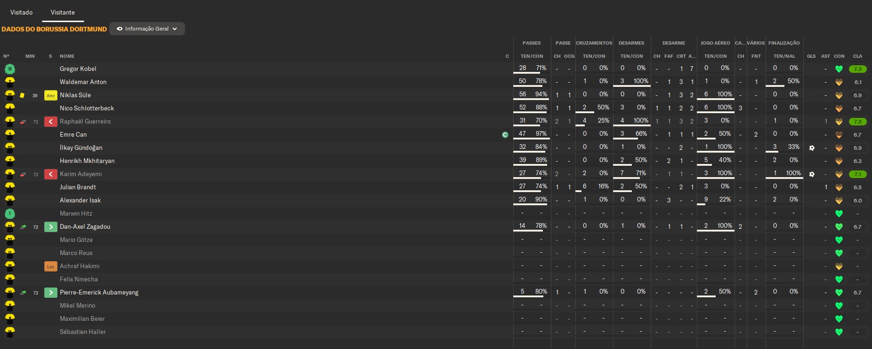
Task: Open Marco Reus's player profile
Action: pos(76,253)
